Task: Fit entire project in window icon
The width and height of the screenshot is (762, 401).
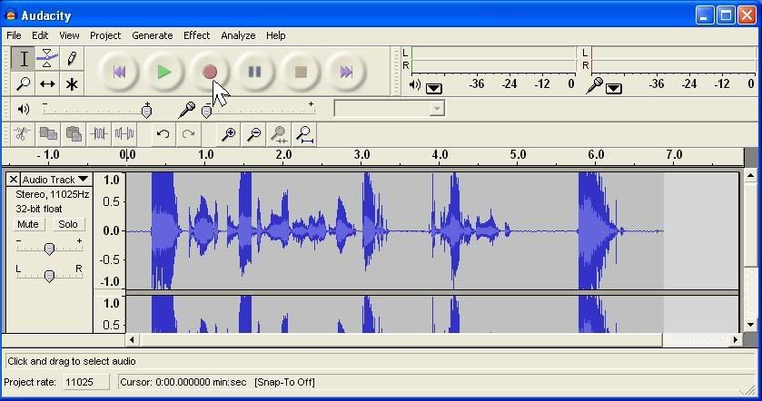Action: click(x=304, y=134)
